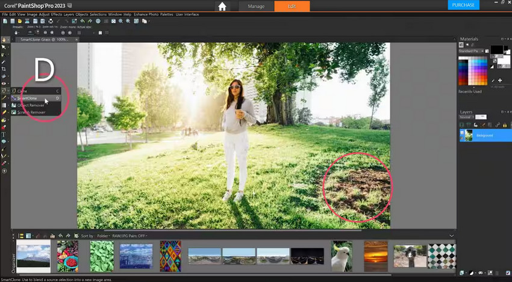Expand the clone tool flyout arrow
The height and width of the screenshot is (282, 512).
(x=8, y=91)
